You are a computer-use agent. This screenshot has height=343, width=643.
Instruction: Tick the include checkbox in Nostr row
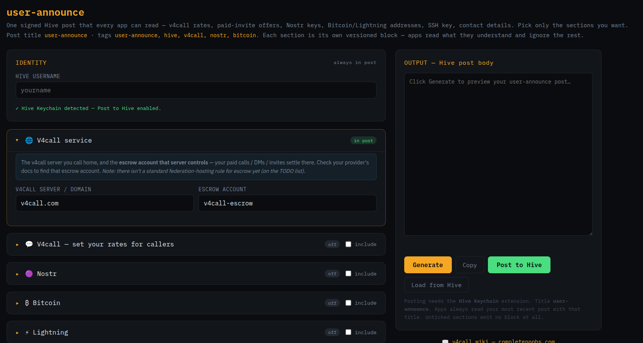pos(348,274)
